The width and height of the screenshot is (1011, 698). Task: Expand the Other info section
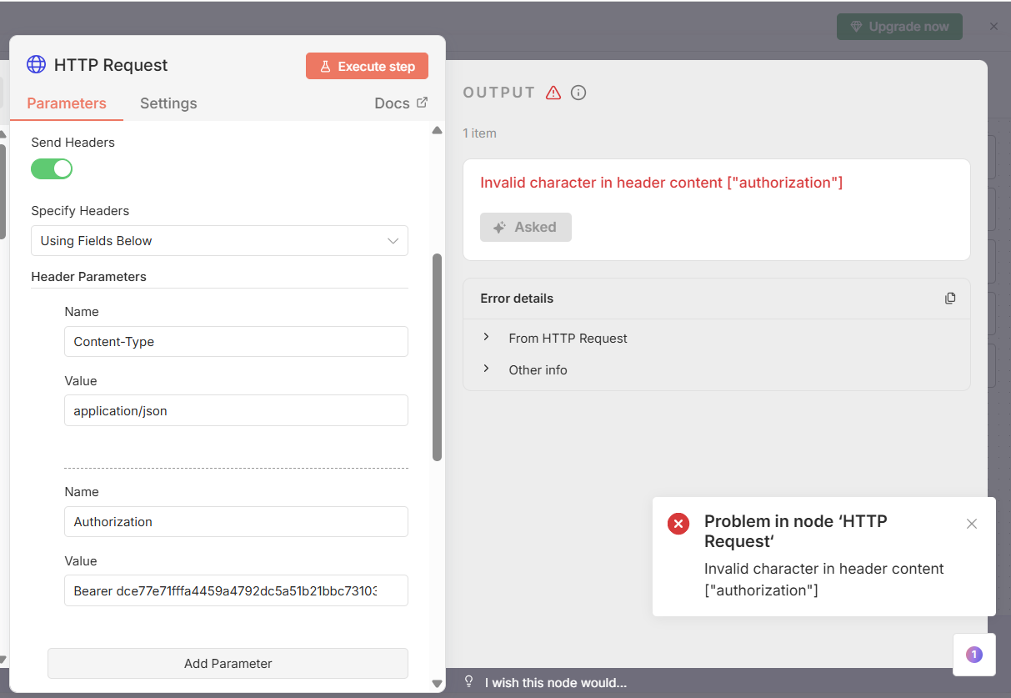tap(487, 369)
